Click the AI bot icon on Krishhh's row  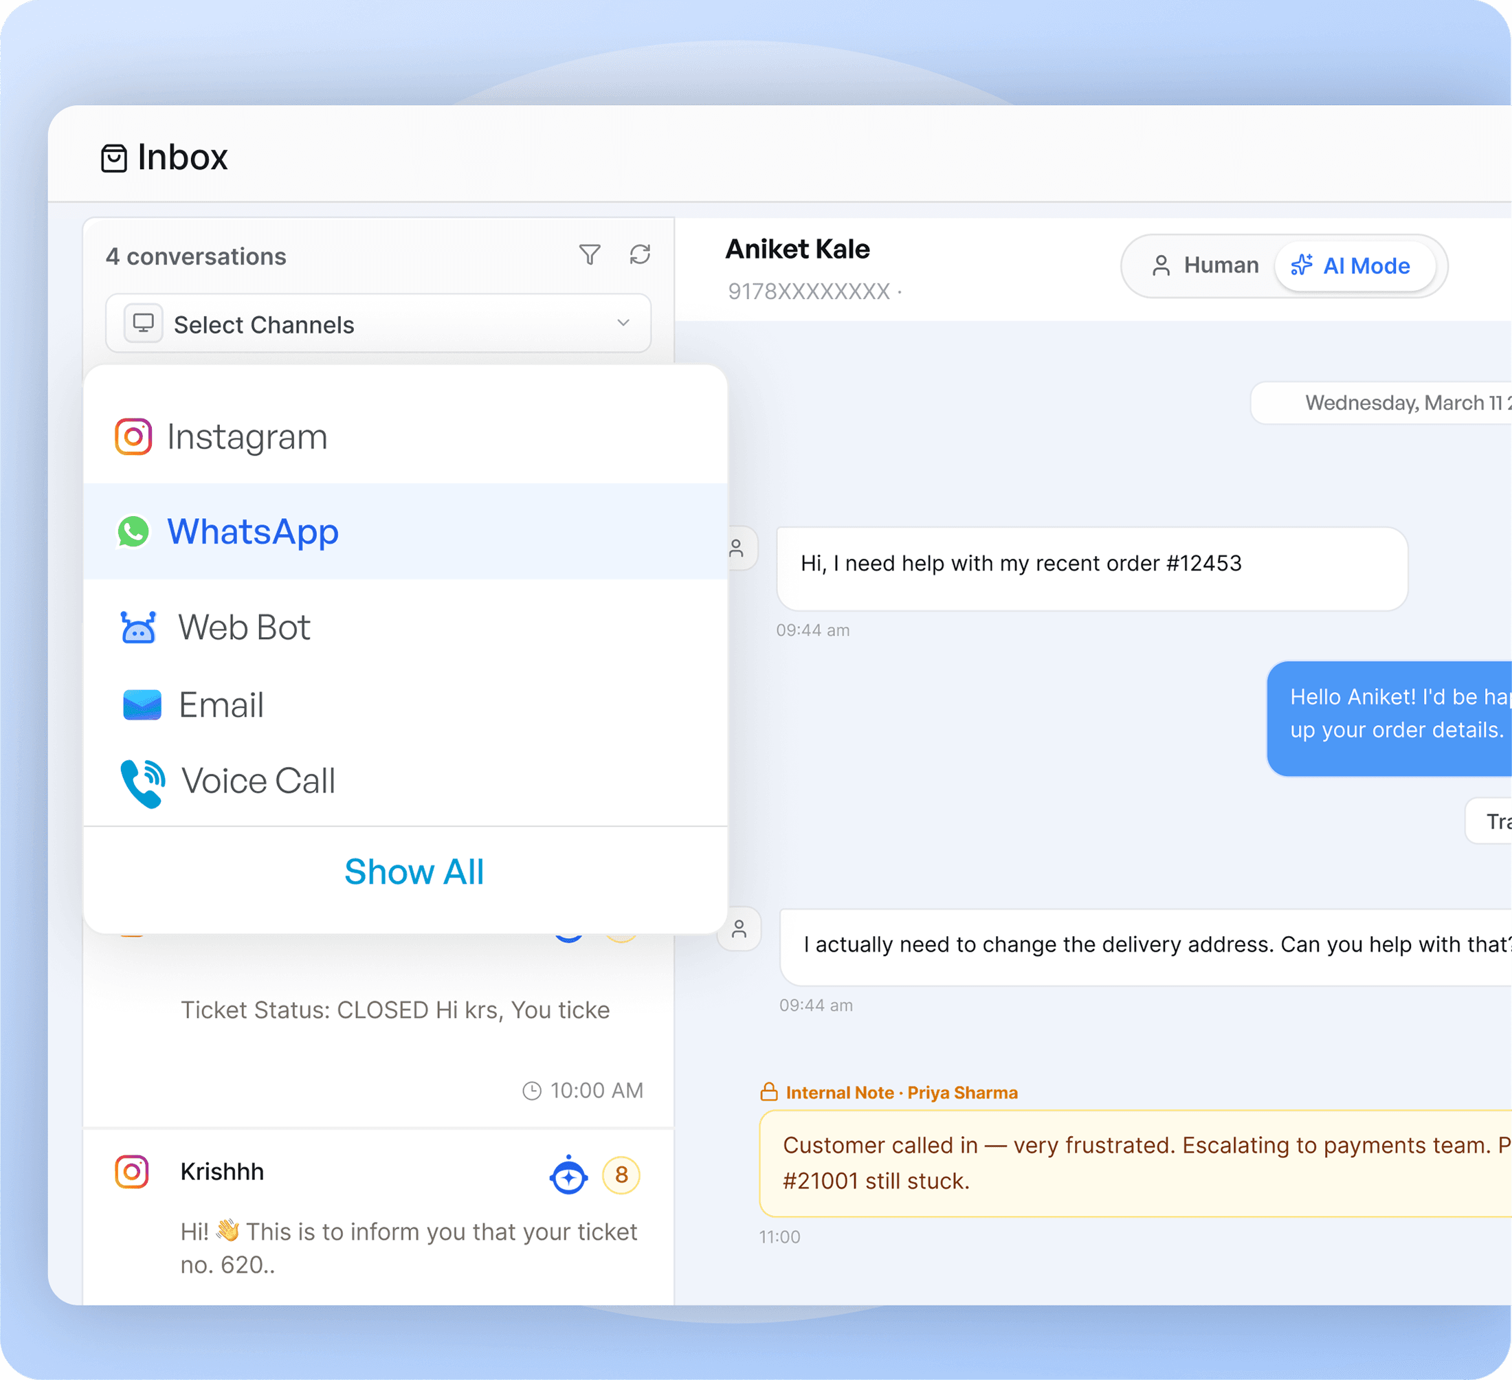pyautogui.click(x=568, y=1175)
